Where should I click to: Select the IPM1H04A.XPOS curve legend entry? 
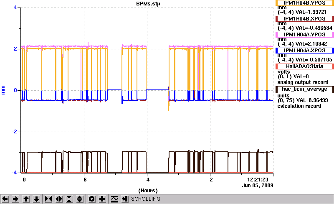pos(305,51)
